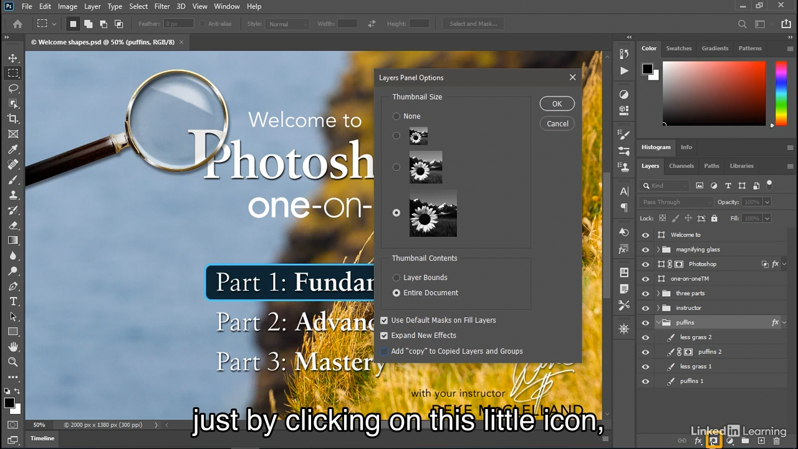Hide the Welcome to layer
This screenshot has width=798, height=449.
[645, 235]
